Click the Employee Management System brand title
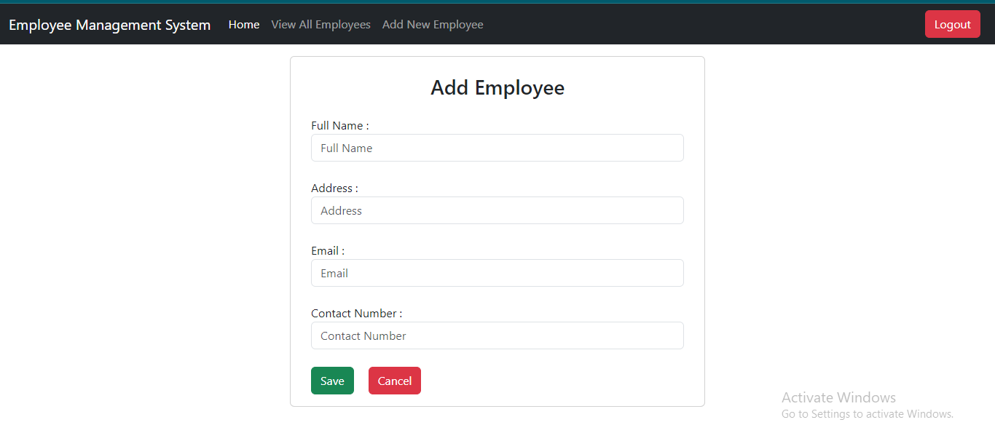This screenshot has height=433, width=995. (109, 25)
